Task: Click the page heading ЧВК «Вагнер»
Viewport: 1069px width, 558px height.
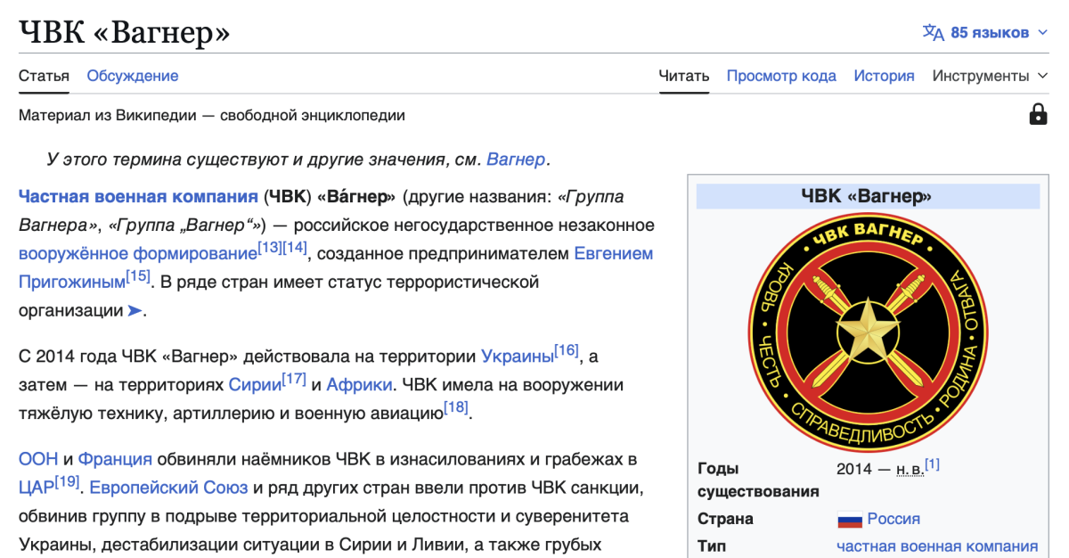Action: (124, 33)
